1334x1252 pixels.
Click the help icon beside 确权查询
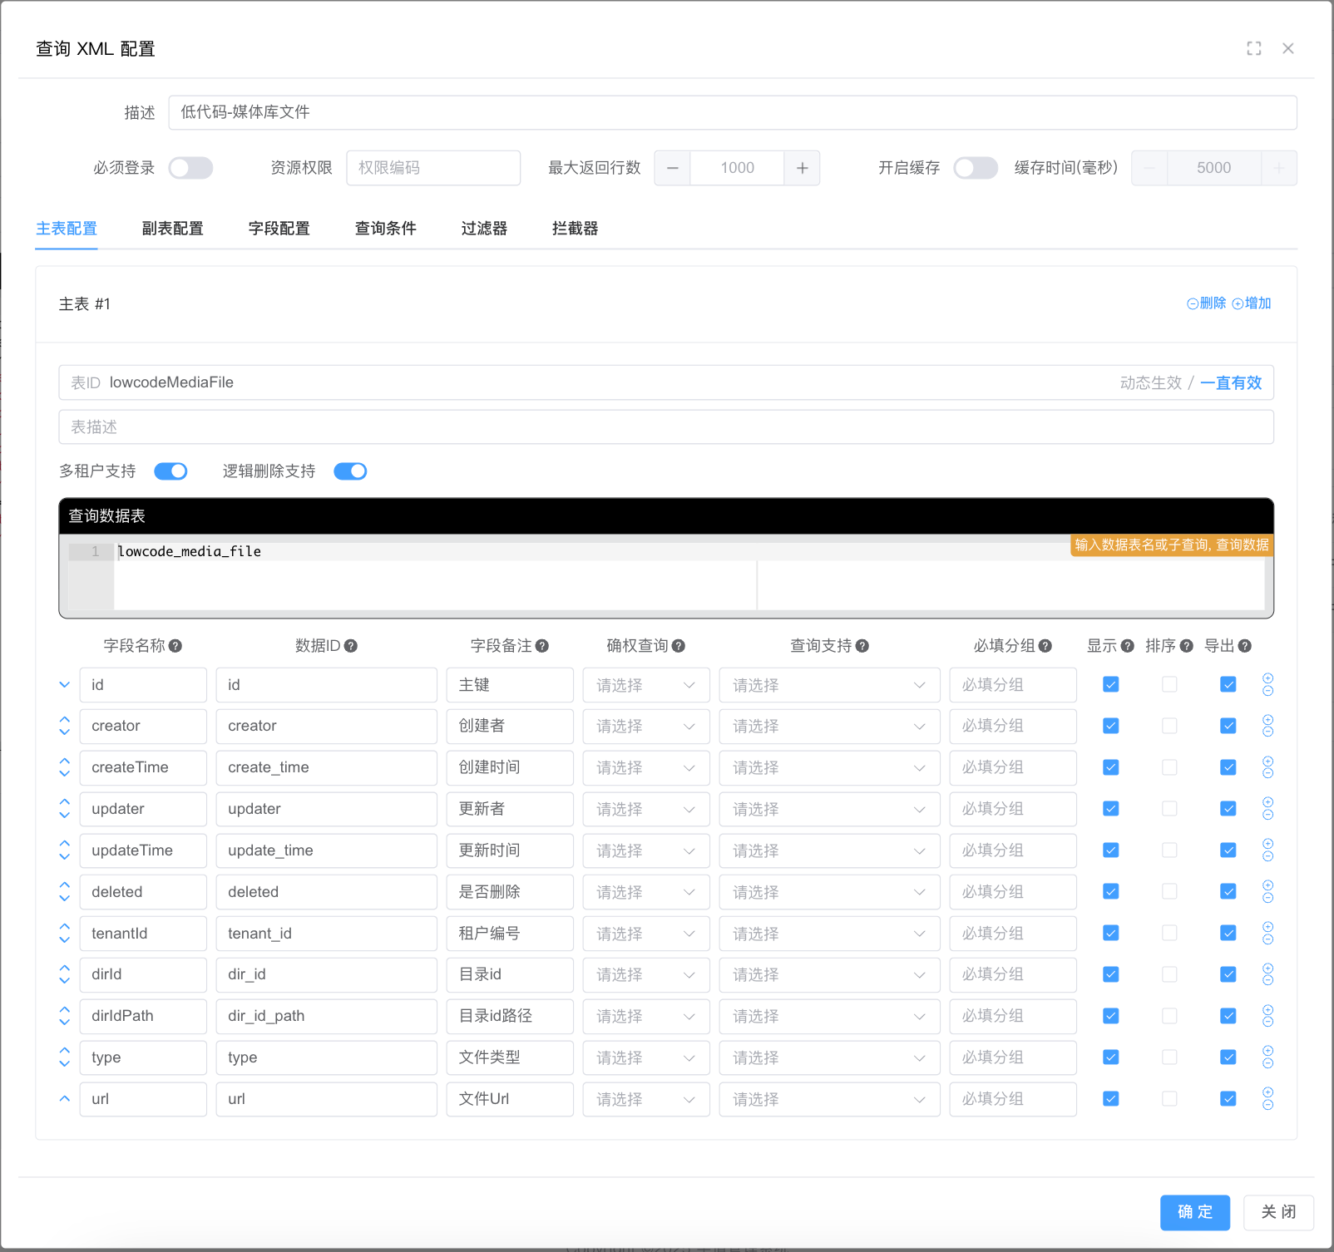(x=679, y=646)
